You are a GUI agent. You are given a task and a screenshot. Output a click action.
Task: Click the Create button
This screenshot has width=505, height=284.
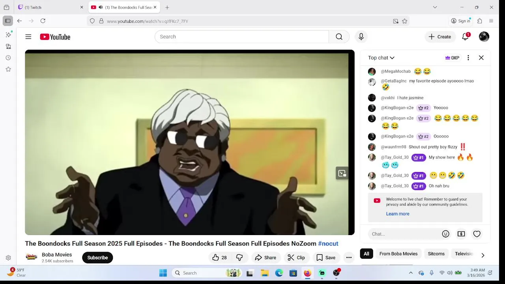(x=440, y=37)
